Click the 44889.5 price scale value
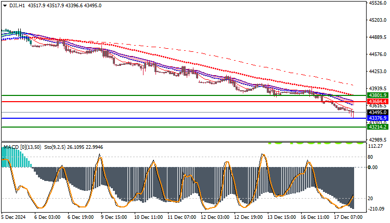The height and width of the screenshot is (223, 390). coord(378,37)
